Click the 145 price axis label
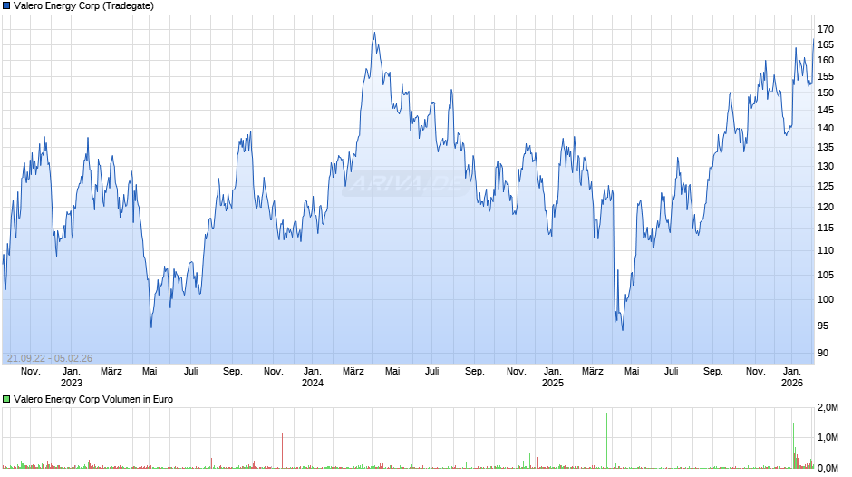852x477 pixels. click(x=826, y=110)
